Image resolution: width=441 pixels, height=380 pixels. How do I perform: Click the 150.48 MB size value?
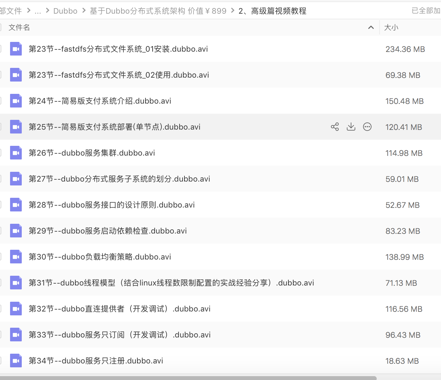coord(404,101)
